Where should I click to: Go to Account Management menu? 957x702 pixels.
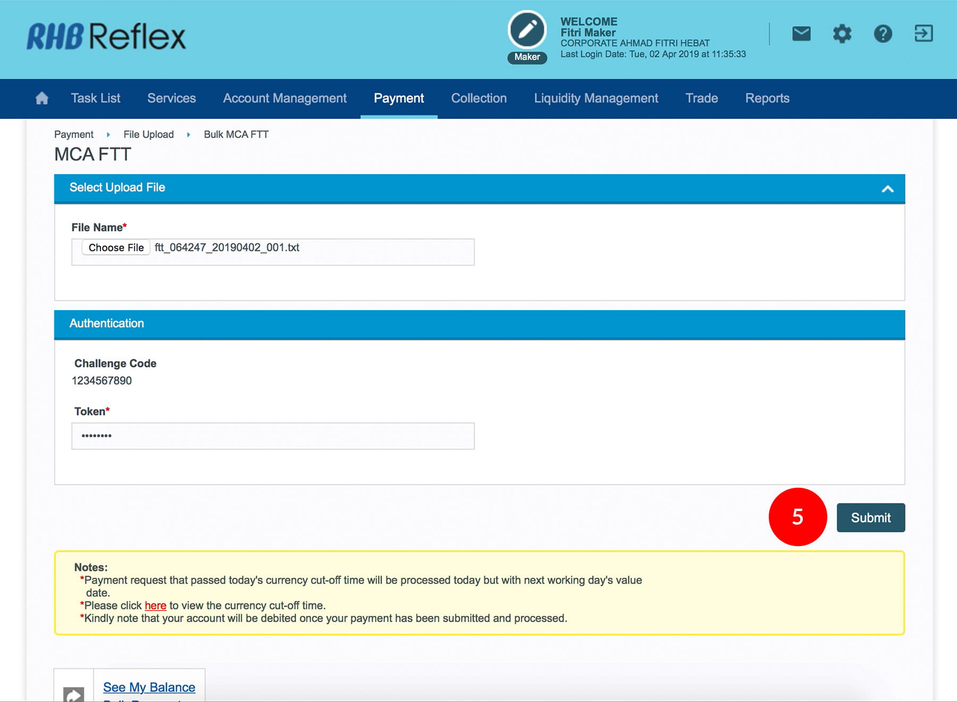tap(284, 98)
